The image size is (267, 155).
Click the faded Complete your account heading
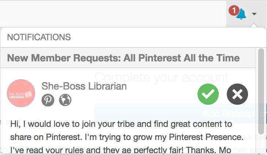click(x=161, y=77)
